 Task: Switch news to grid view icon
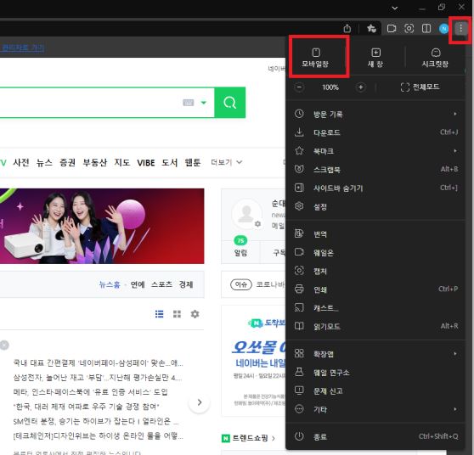point(177,314)
